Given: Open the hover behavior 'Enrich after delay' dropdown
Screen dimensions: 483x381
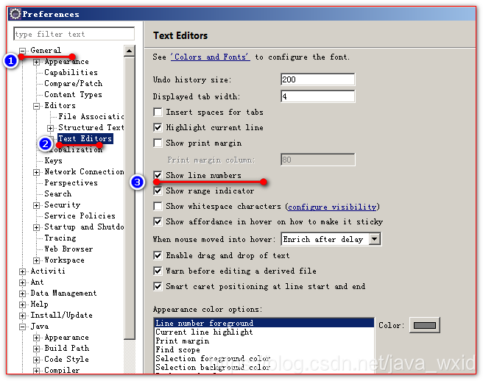Looking at the screenshot, I should tap(375, 239).
